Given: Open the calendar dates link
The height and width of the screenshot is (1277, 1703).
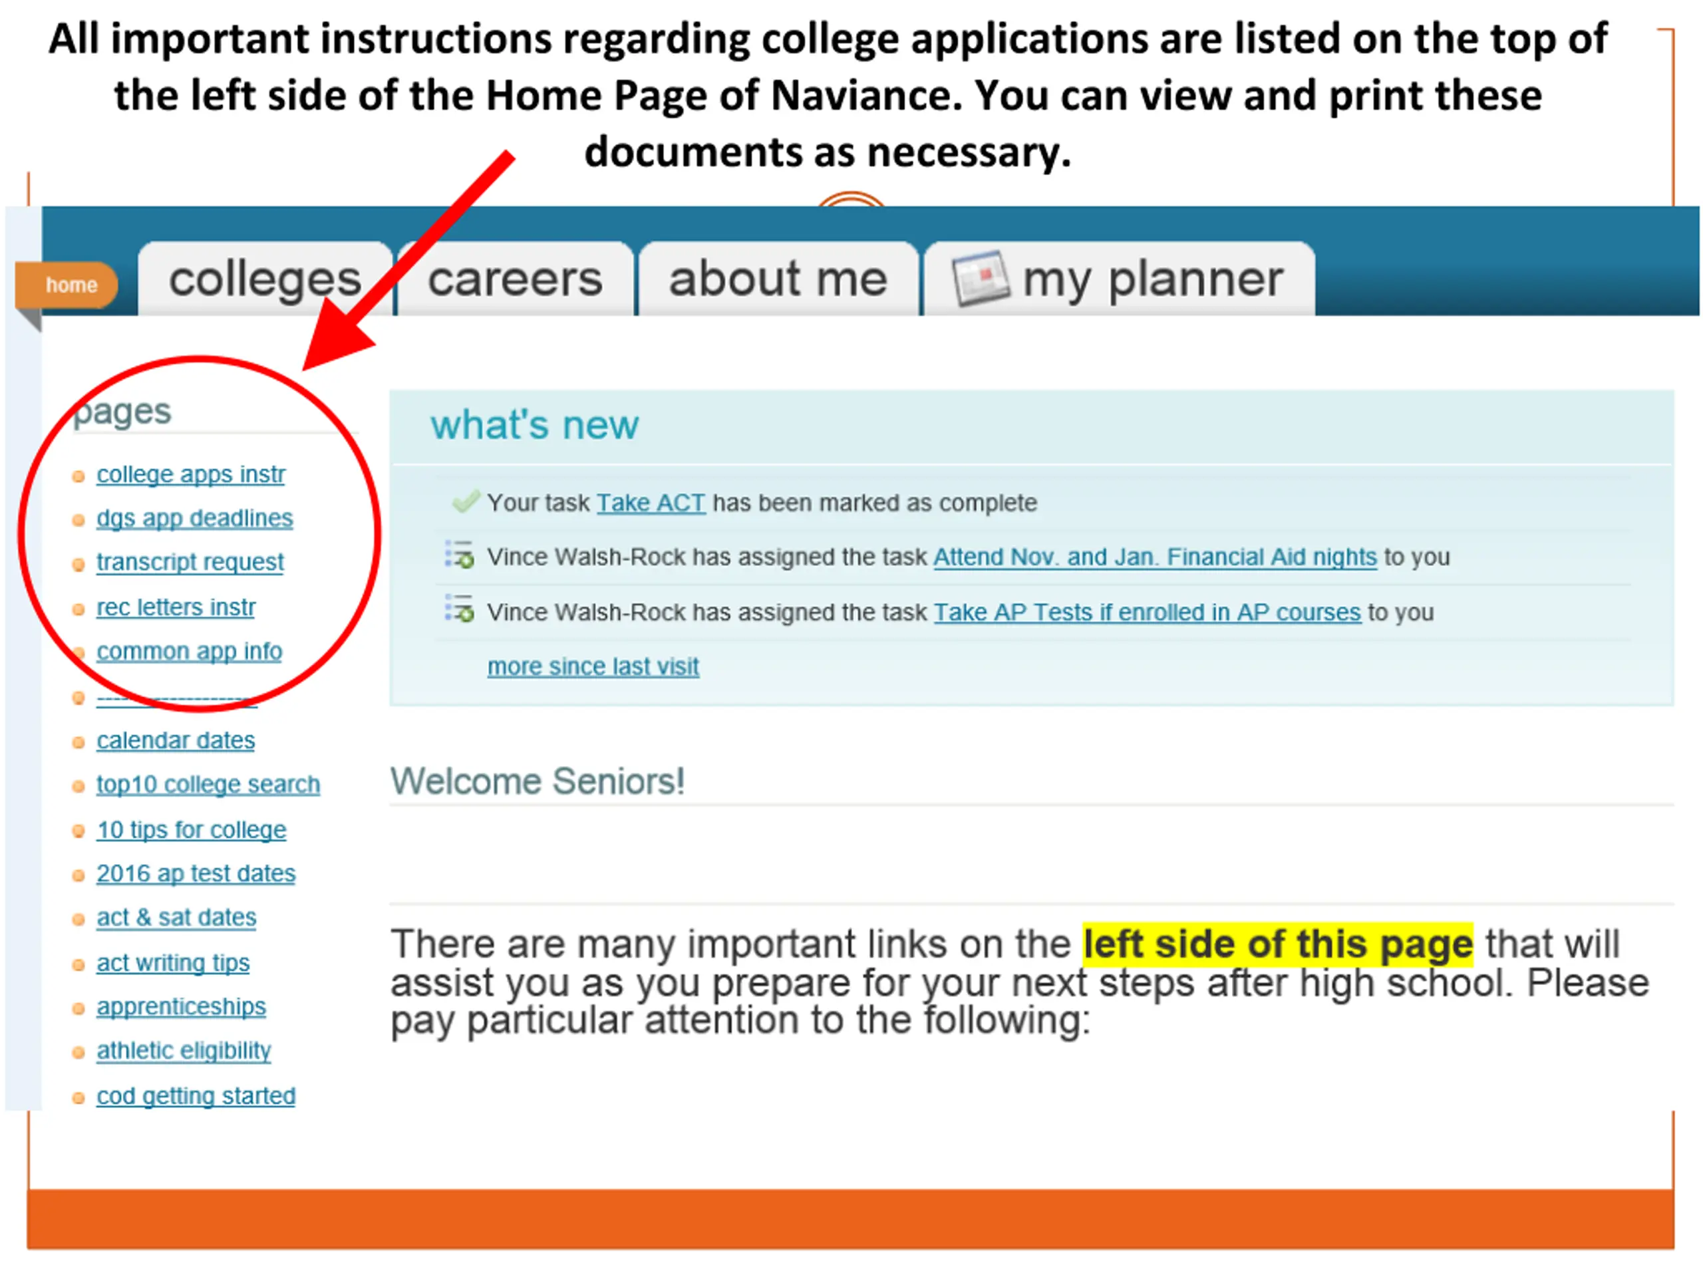Looking at the screenshot, I should tap(176, 740).
